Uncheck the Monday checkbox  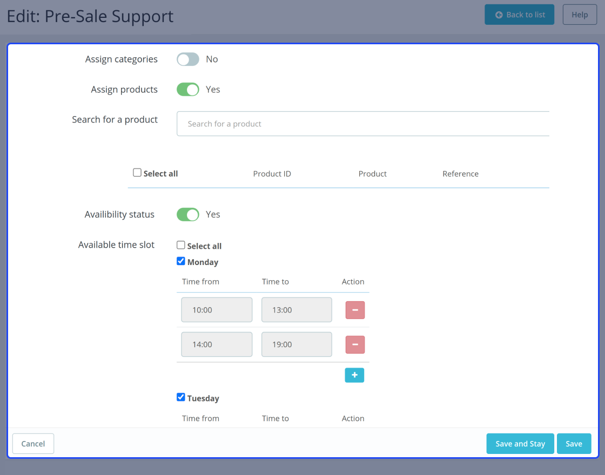click(180, 261)
